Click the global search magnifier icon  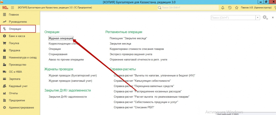click(160, 8)
